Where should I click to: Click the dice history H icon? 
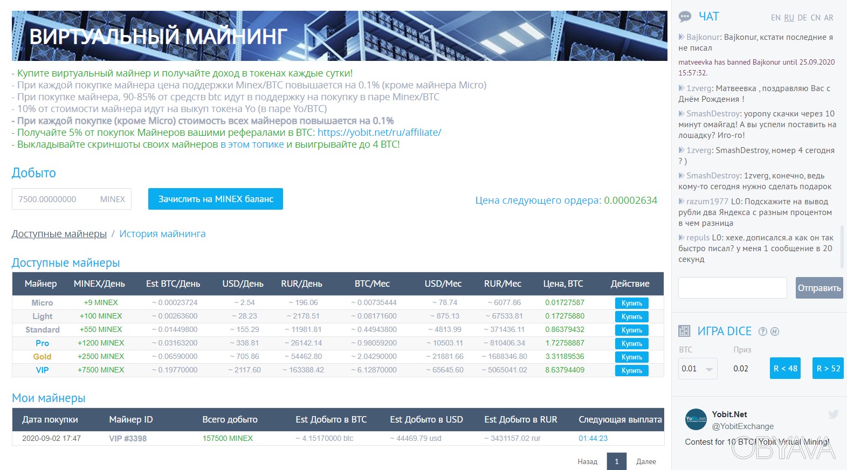[775, 331]
